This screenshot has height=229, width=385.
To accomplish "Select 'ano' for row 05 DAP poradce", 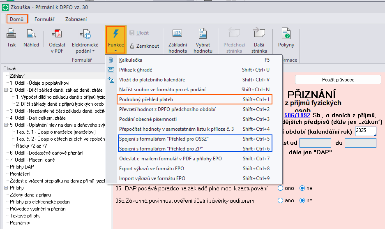I will coord(281,188).
